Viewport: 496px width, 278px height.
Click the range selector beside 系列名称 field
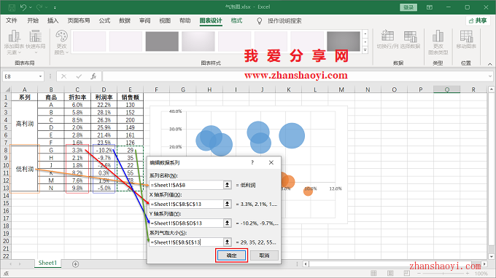pyautogui.click(x=227, y=186)
